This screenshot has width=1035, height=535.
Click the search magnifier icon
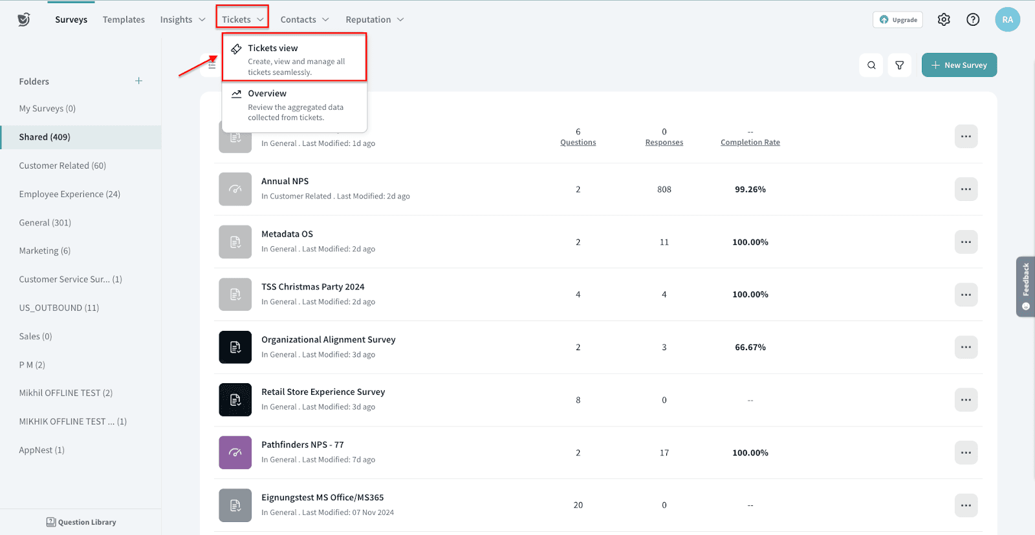(x=871, y=65)
